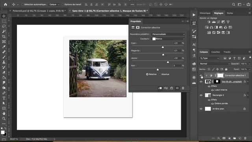Screen dimensions: 252x142
Task: Create new group folder in Layers panel
Action: (x=235, y=138)
